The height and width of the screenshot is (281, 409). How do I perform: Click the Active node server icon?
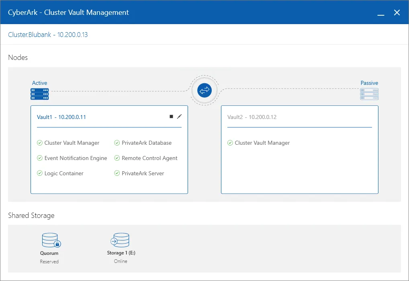click(39, 94)
